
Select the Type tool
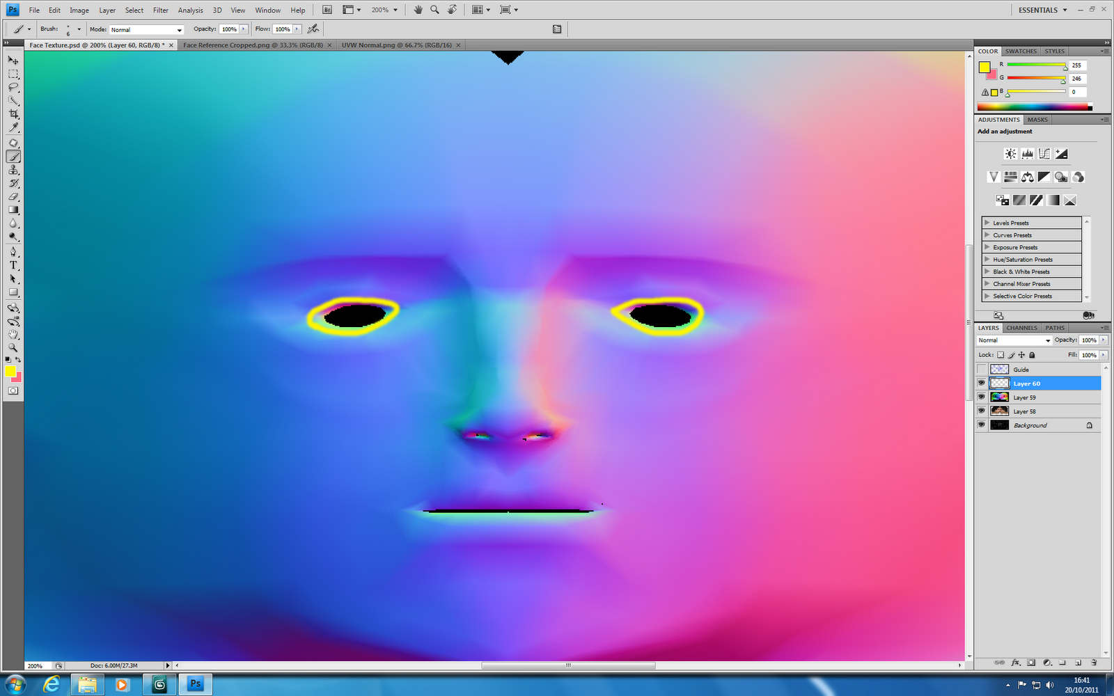point(13,265)
